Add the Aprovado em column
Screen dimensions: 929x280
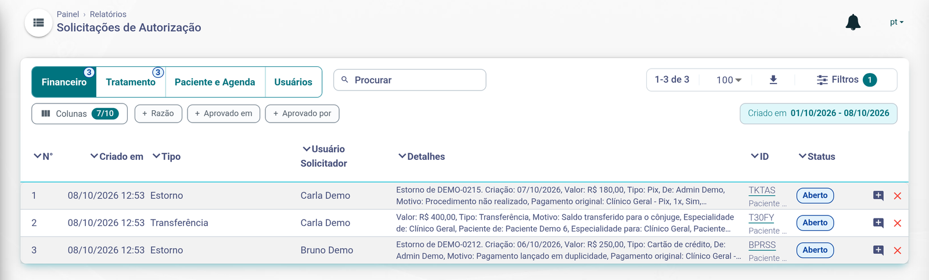pos(224,113)
